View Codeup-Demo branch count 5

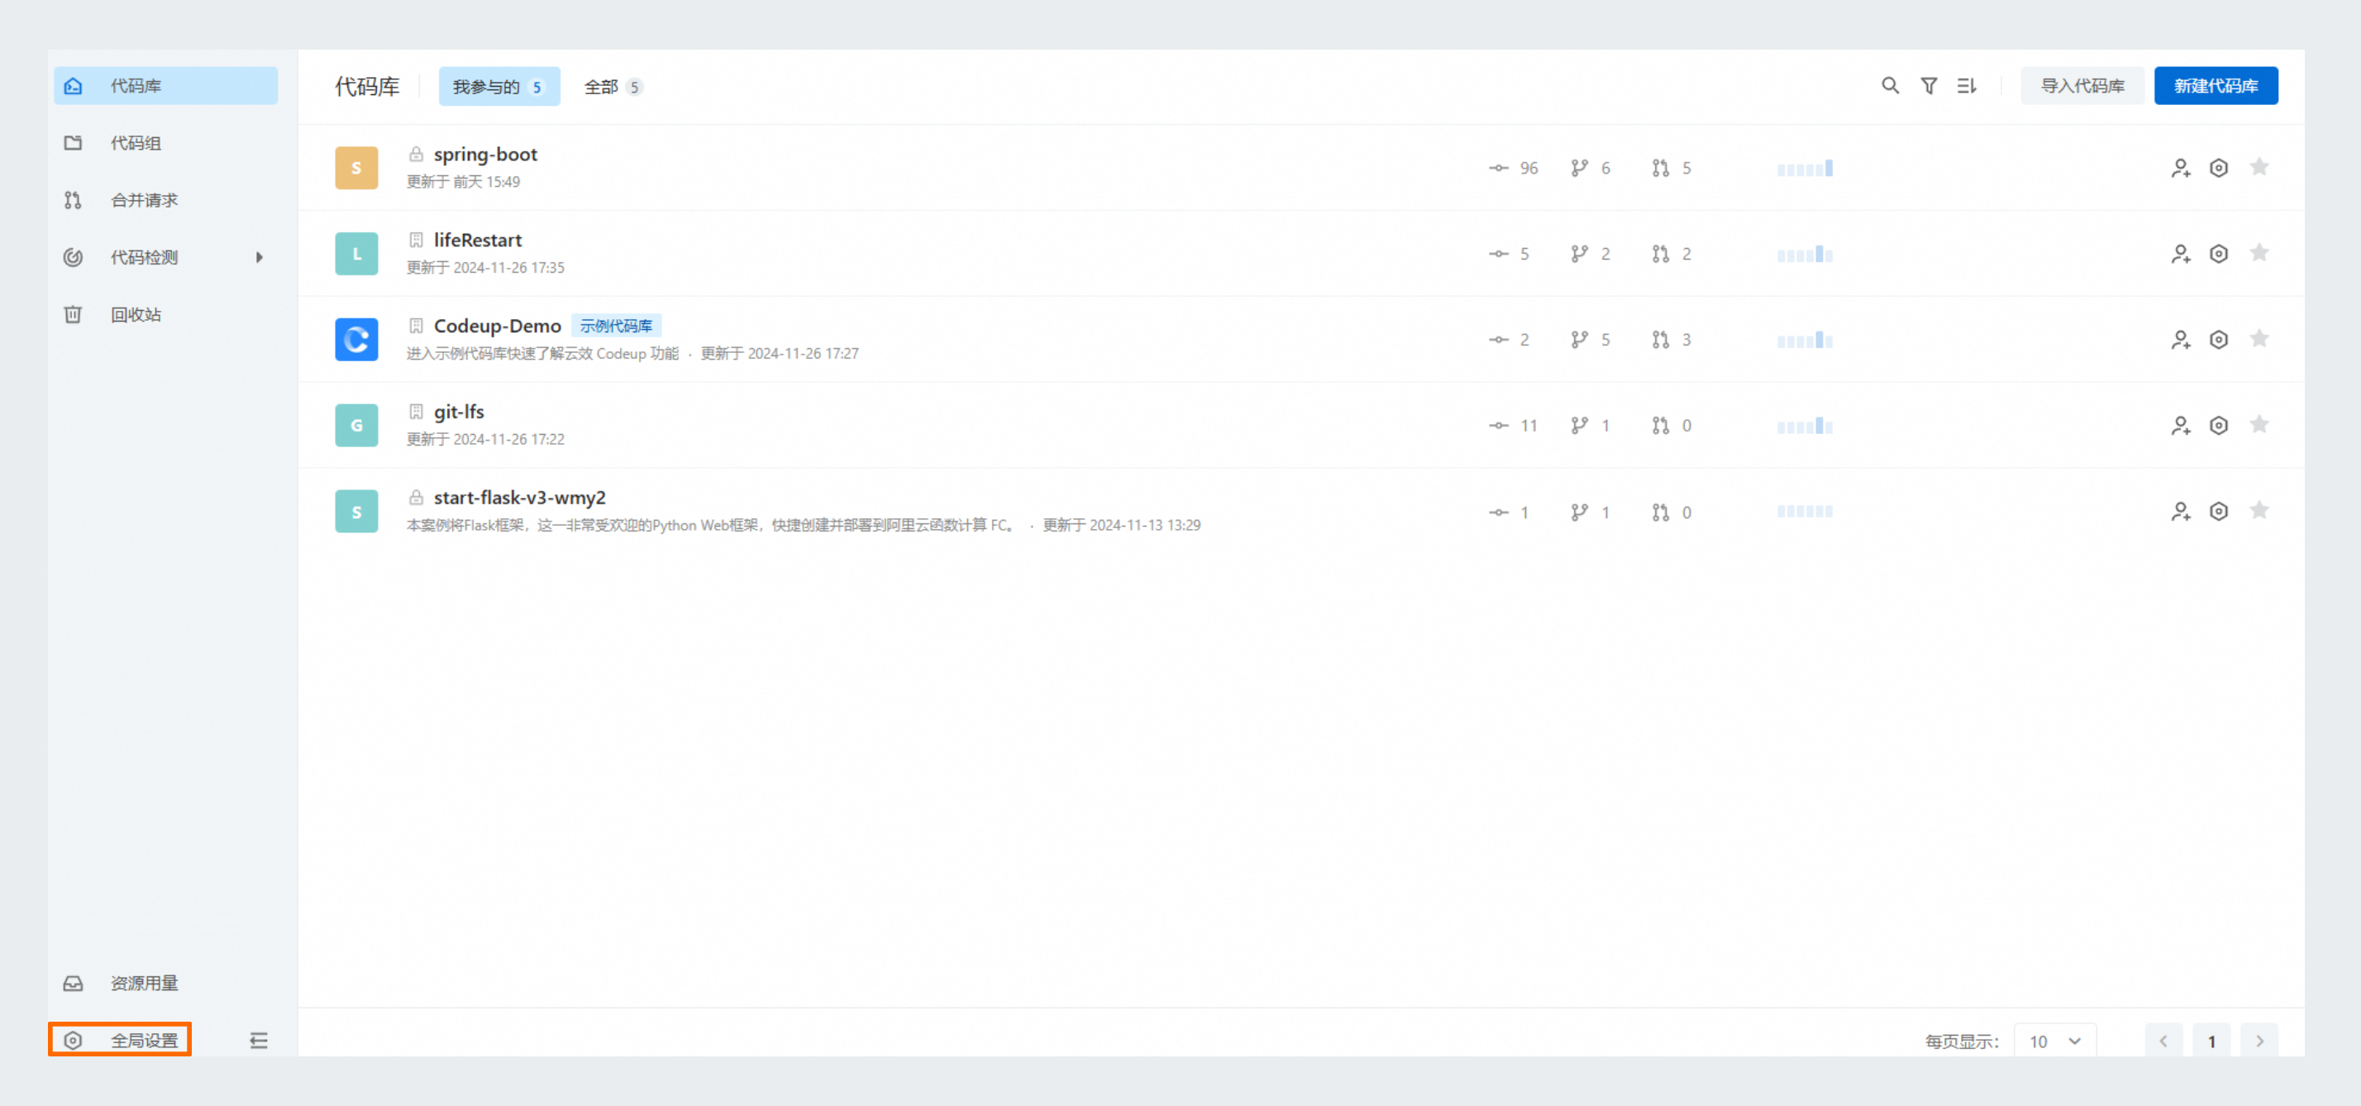point(1591,340)
